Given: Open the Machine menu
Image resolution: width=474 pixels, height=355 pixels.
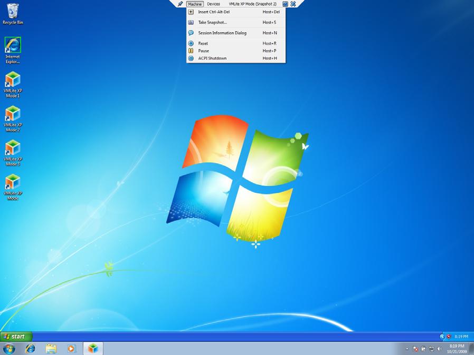Looking at the screenshot, I should tap(195, 4).
